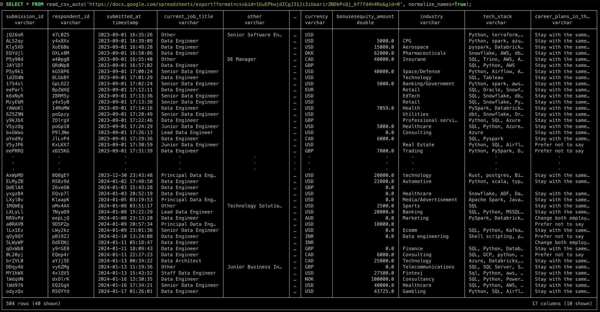The width and height of the screenshot is (600, 312).
Task: Click the current_job_title column header
Action: click(189, 16)
